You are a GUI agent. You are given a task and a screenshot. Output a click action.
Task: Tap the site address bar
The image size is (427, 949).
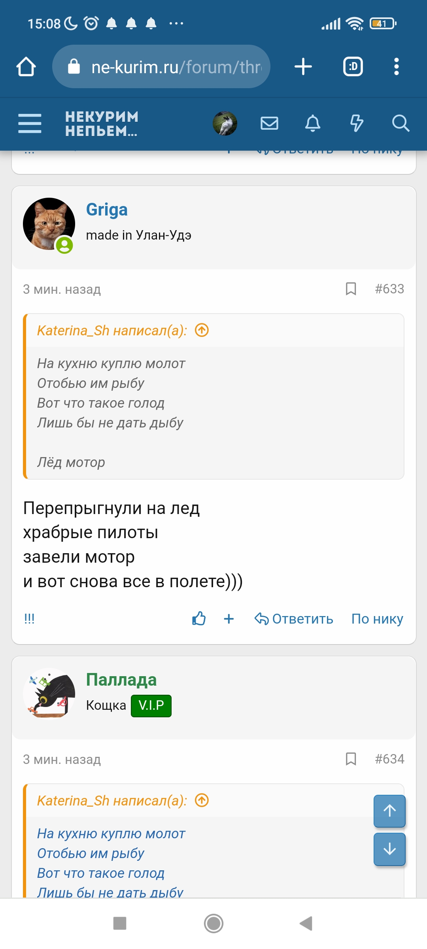click(x=162, y=66)
